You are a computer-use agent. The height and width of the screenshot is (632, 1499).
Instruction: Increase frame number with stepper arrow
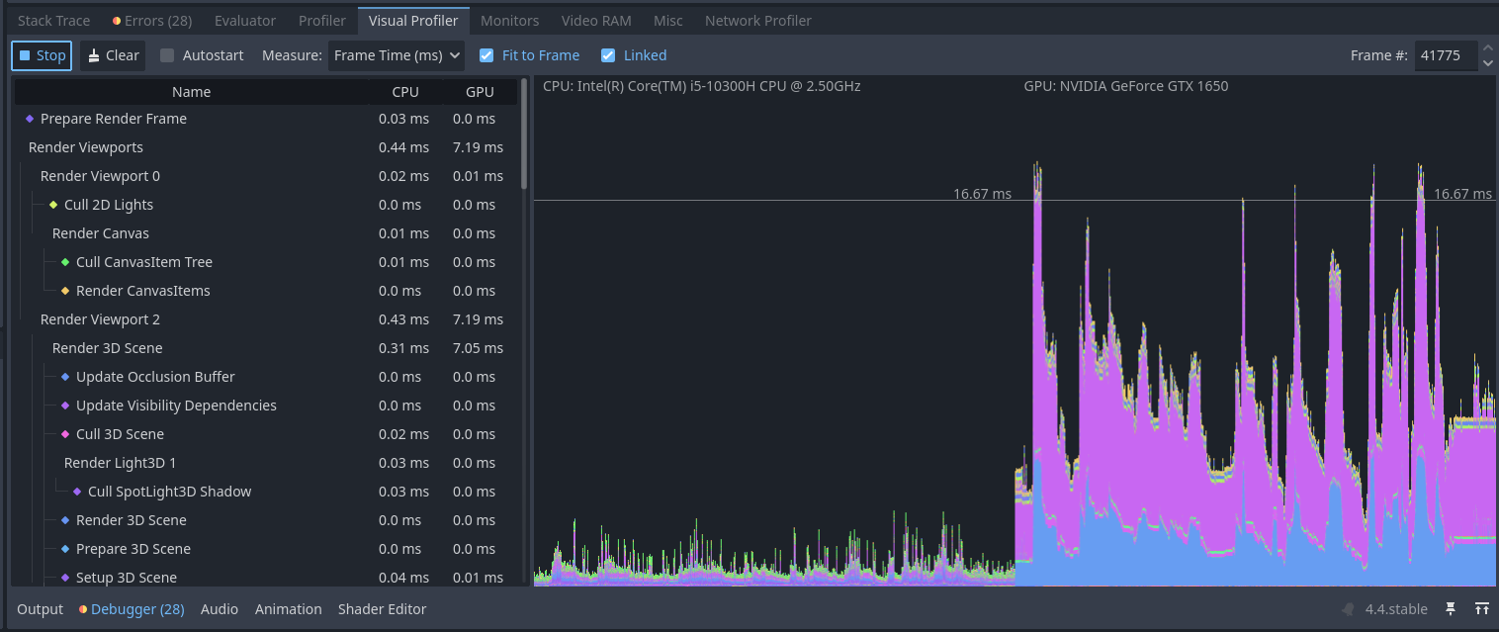click(x=1488, y=48)
